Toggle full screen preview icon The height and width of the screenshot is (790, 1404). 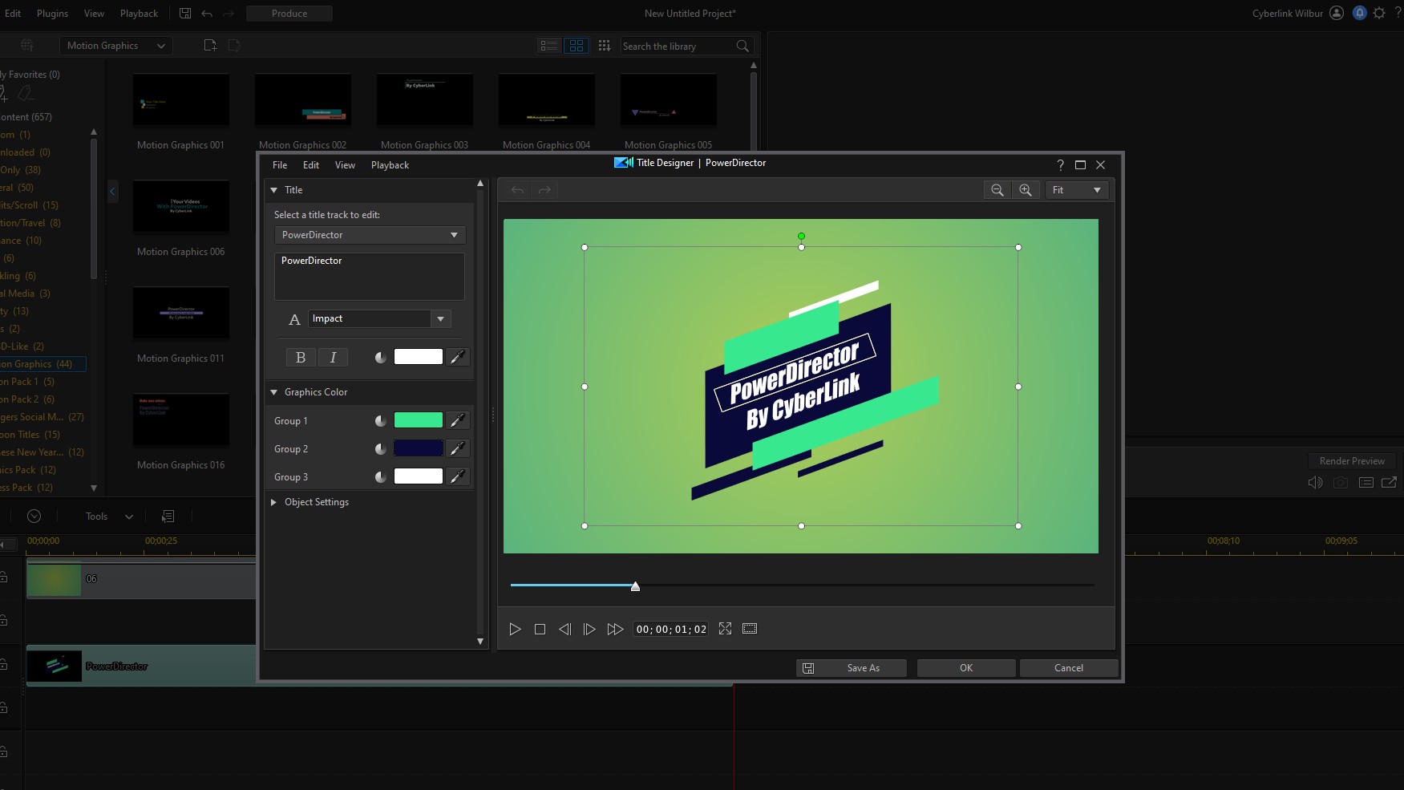(725, 629)
